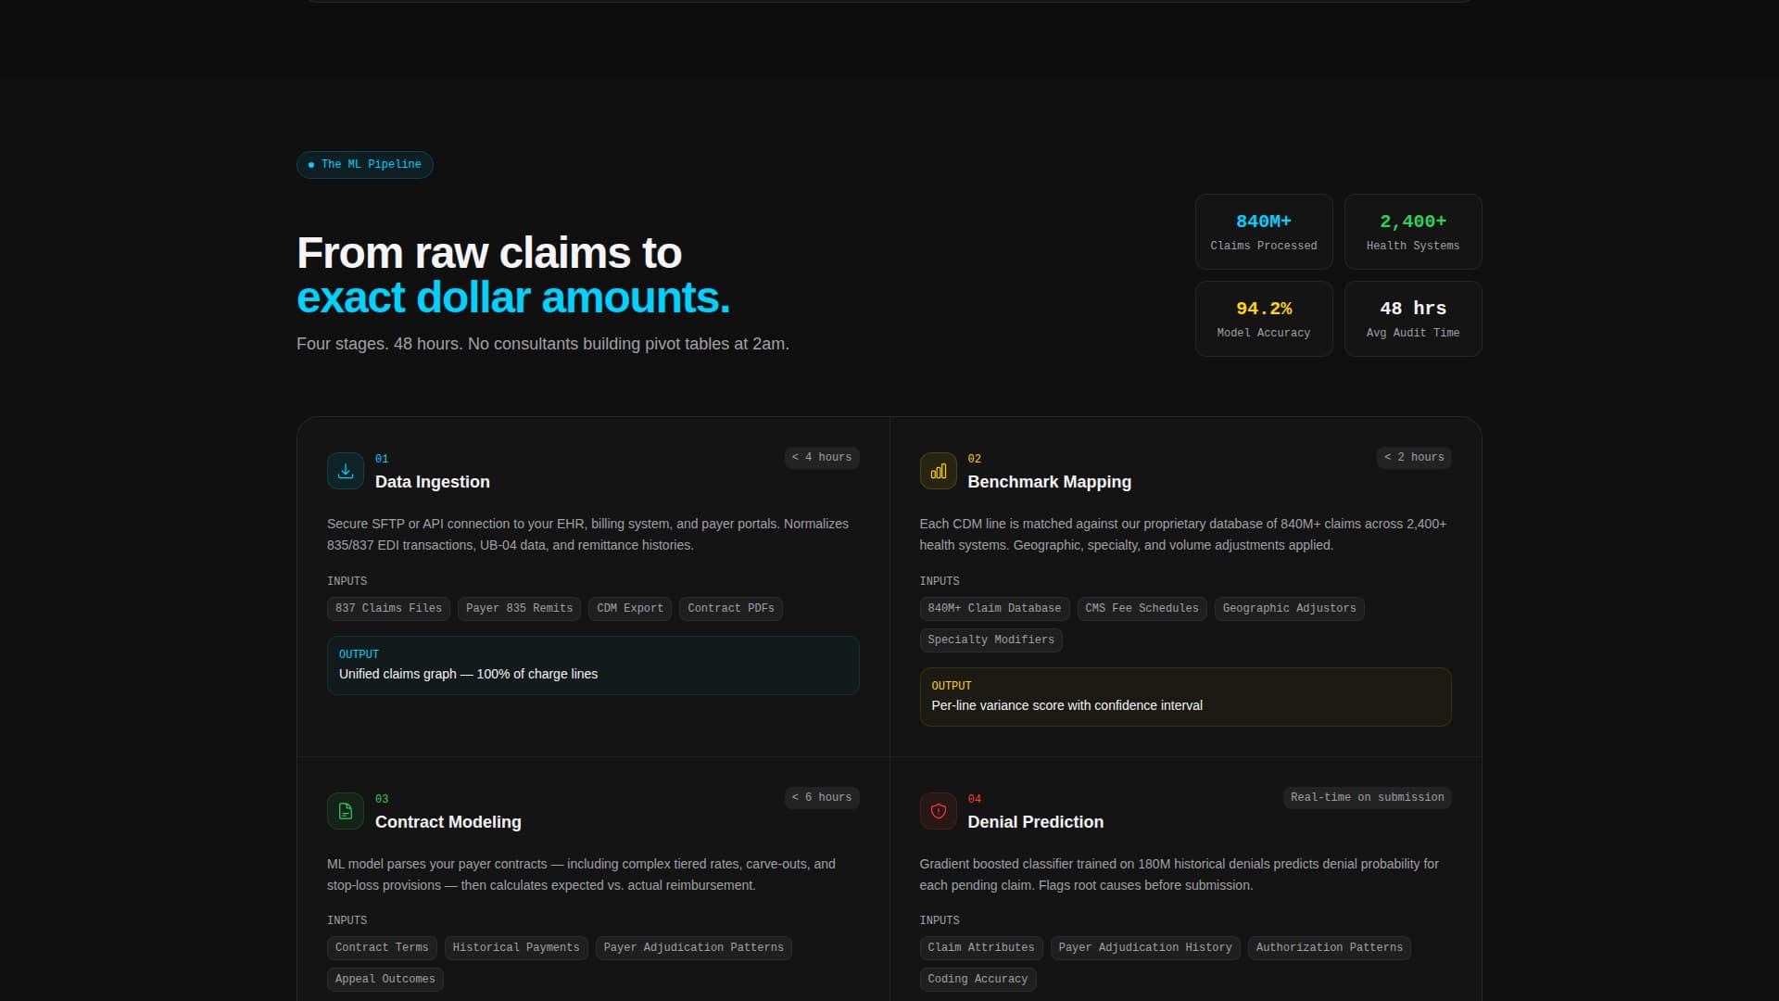This screenshot has width=1779, height=1001.
Task: Click the 'Real-time on submission' badge
Action: (x=1368, y=797)
